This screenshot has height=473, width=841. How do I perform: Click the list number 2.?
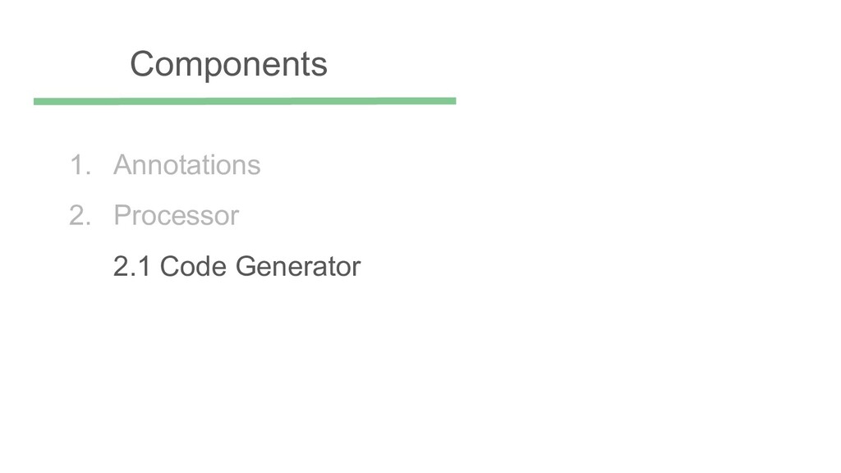pos(78,216)
